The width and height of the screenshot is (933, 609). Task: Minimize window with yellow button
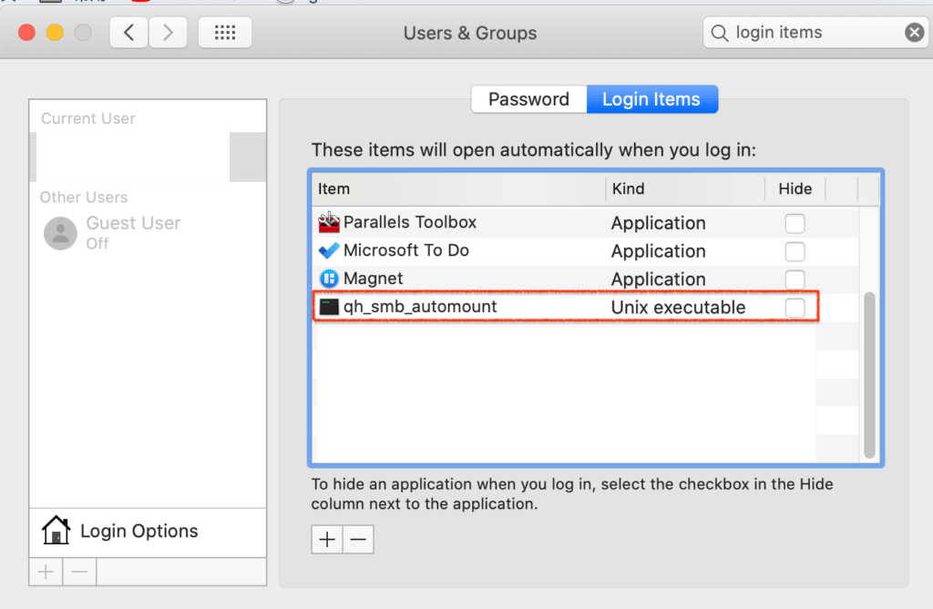[x=55, y=32]
